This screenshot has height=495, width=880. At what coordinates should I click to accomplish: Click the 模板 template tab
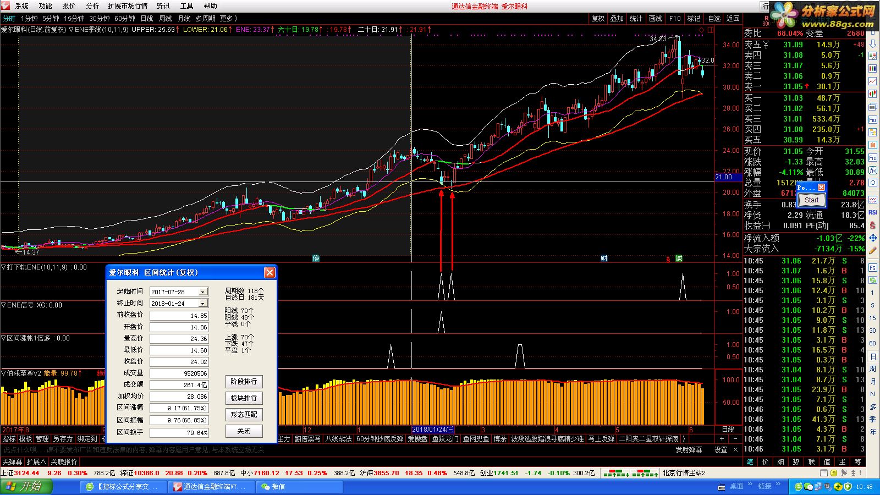[26, 439]
